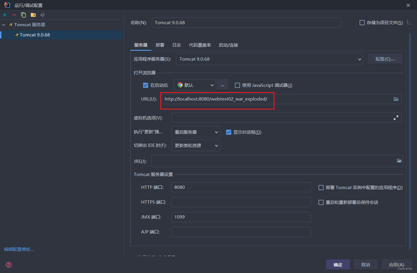Click the AJP port field

241,232
